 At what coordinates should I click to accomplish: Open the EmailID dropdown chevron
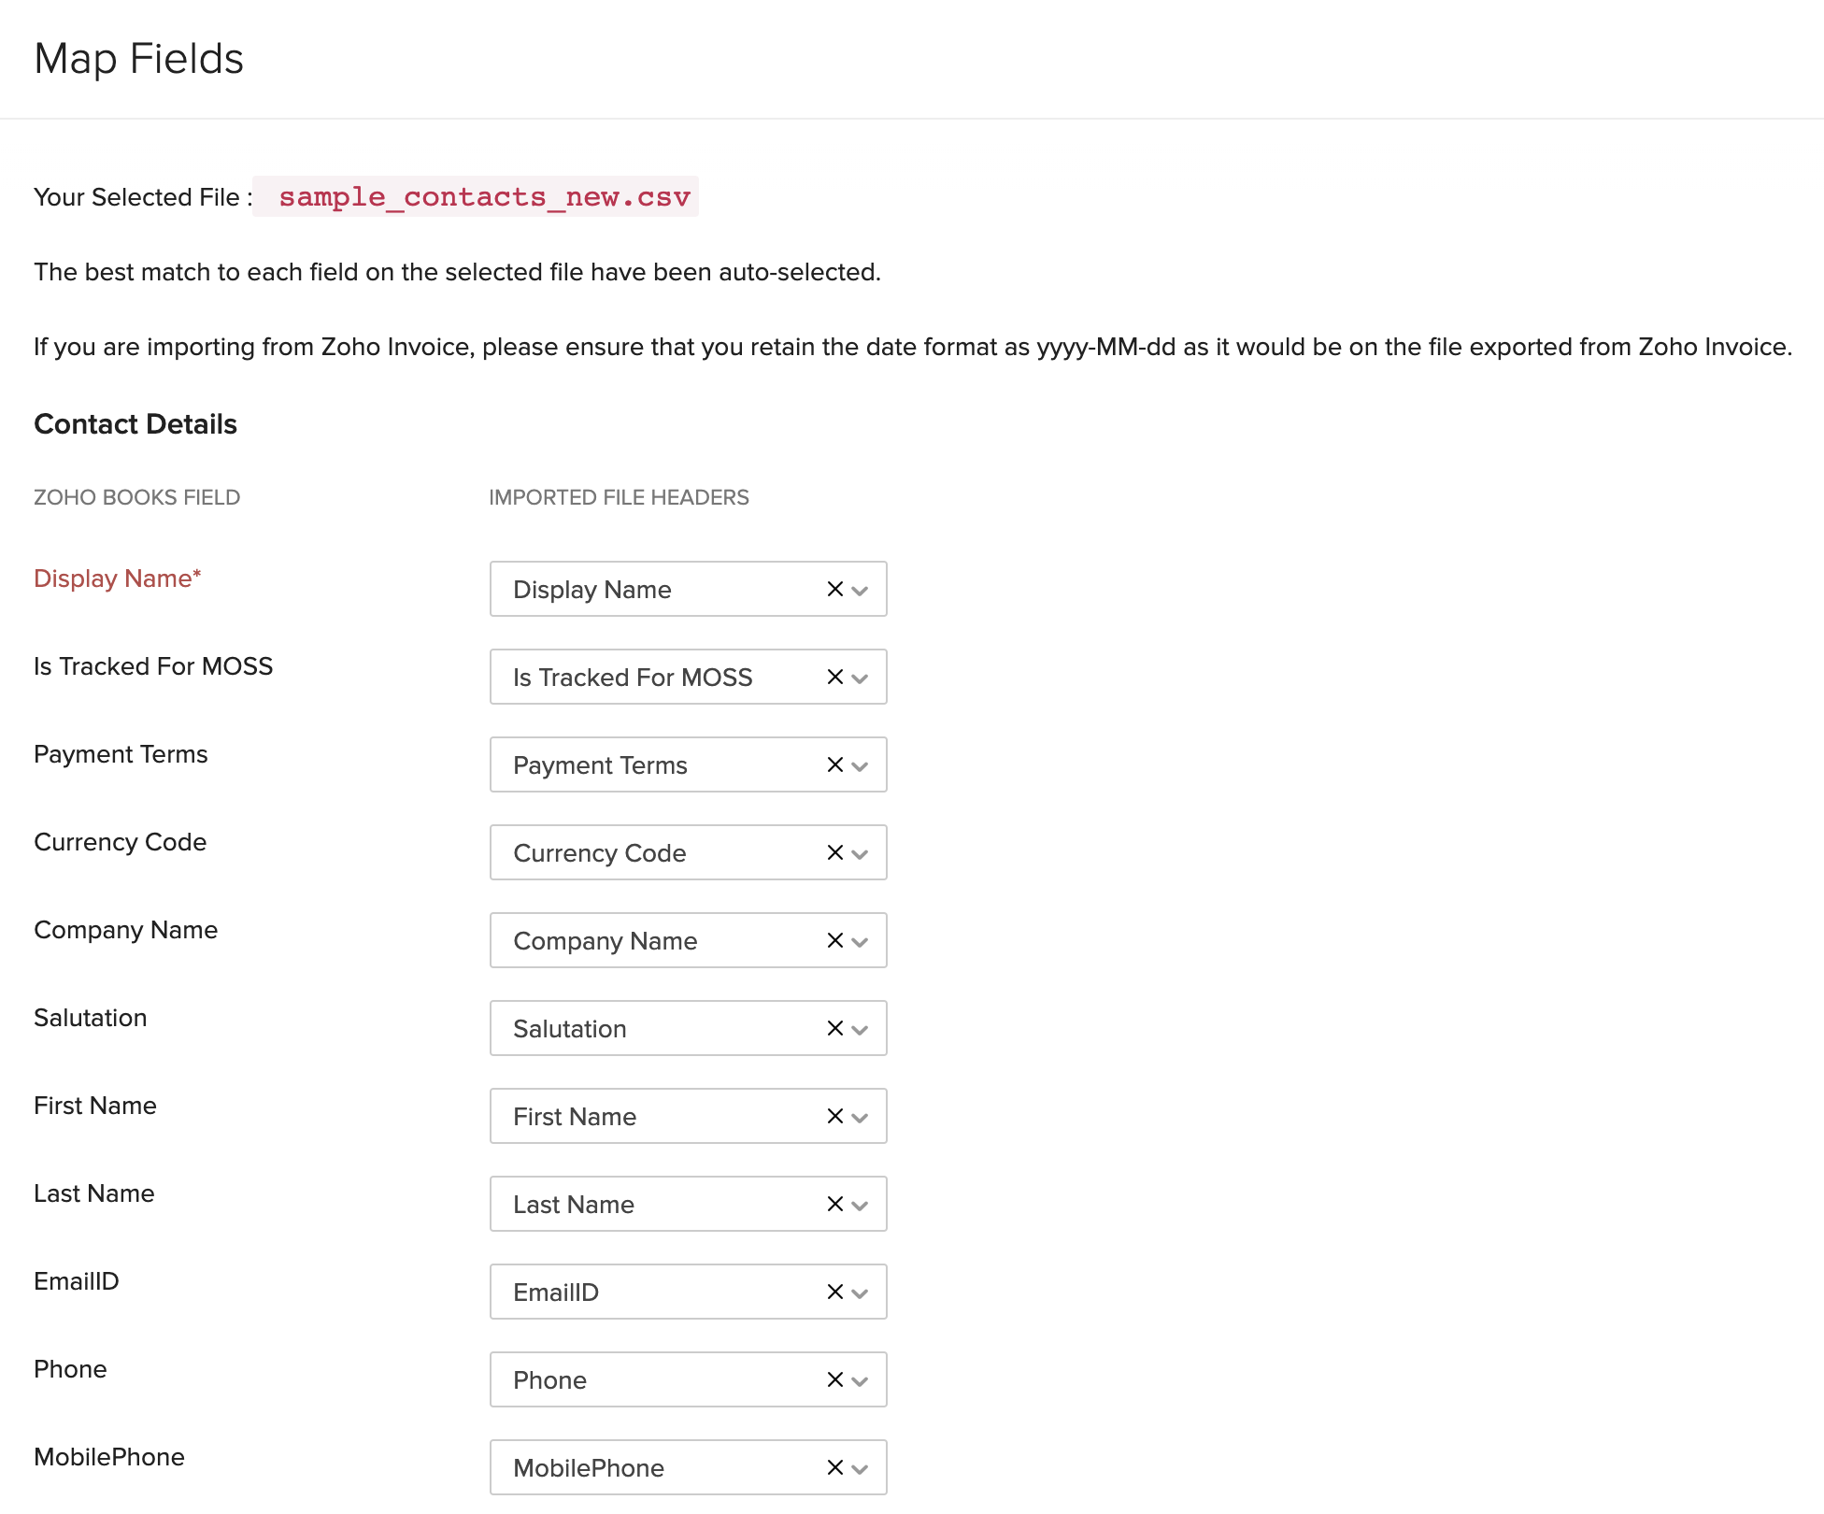point(861,1293)
